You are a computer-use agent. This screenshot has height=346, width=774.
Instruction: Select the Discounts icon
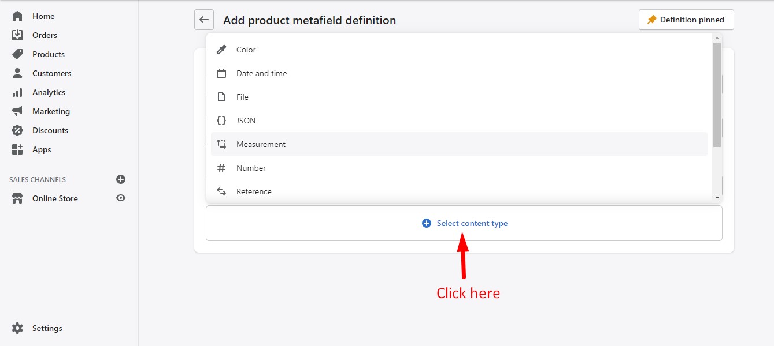[17, 130]
